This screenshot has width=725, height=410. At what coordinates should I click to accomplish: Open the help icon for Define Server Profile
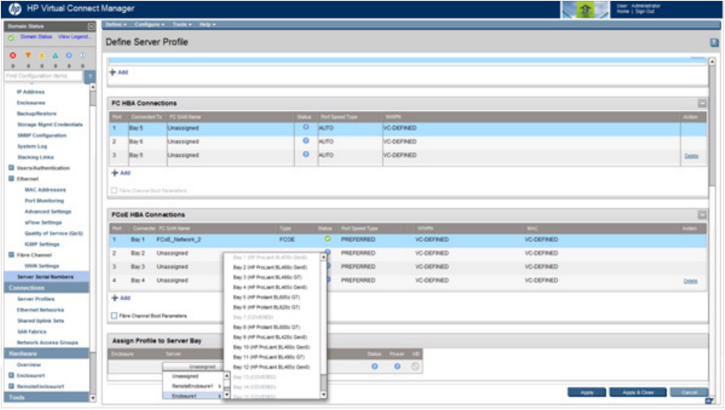[714, 42]
